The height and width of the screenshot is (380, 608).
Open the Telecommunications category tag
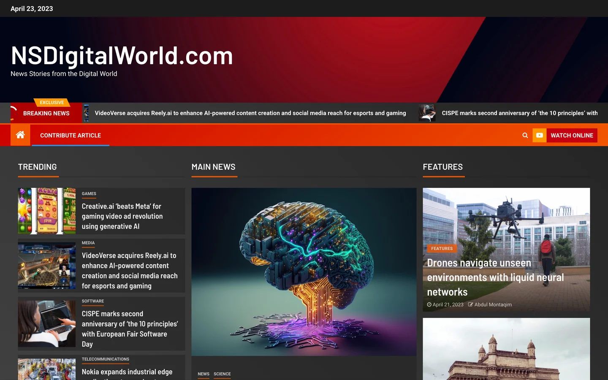click(x=106, y=359)
